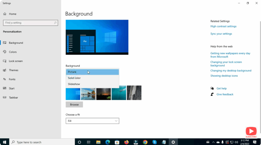Open Cortana from the taskbar circle icon
The height and width of the screenshot is (145, 261).
(80, 142)
